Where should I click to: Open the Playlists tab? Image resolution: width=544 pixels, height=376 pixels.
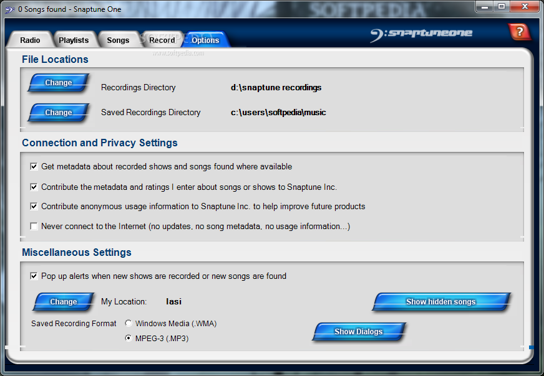click(x=74, y=40)
